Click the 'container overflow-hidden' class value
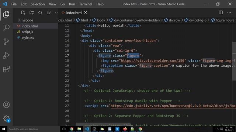236x132 pixels. (130, 41)
